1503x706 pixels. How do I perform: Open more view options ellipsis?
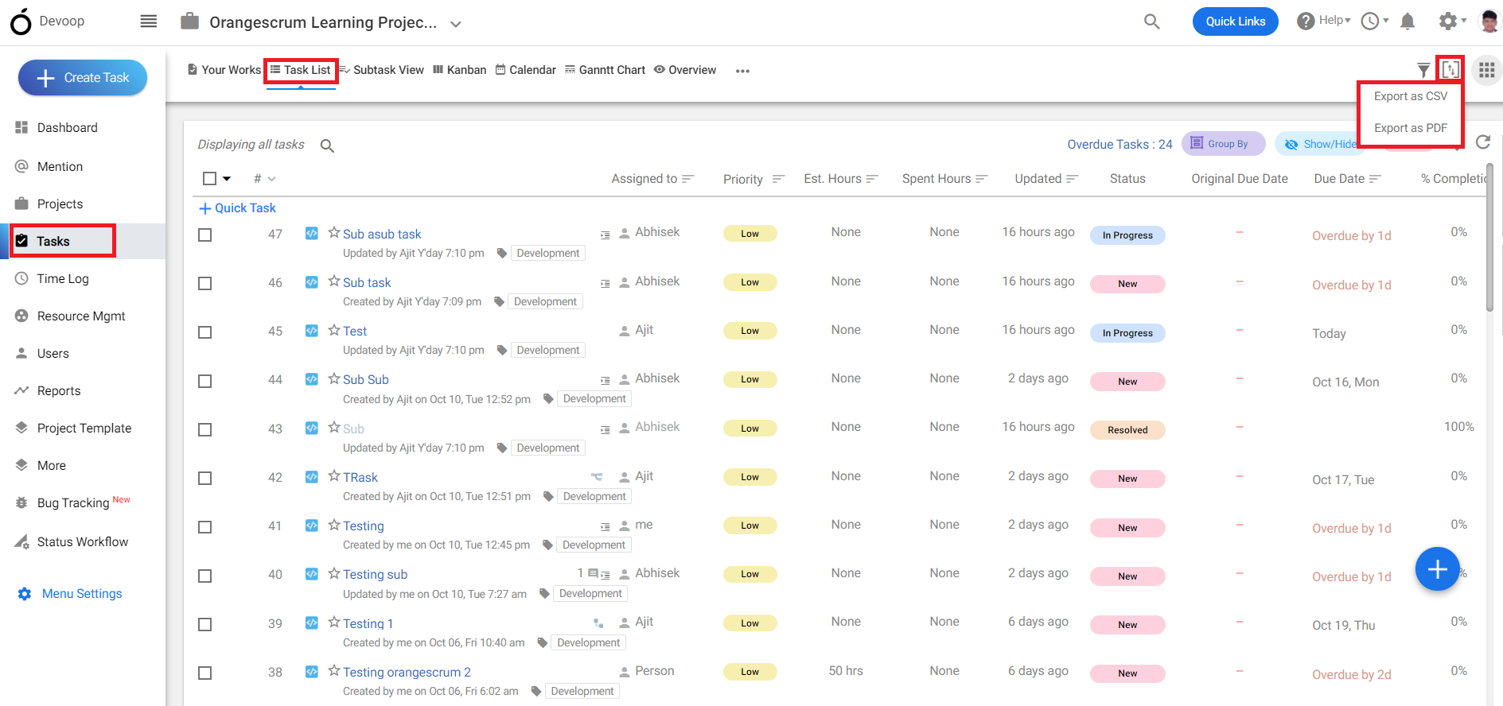pyautogui.click(x=742, y=71)
